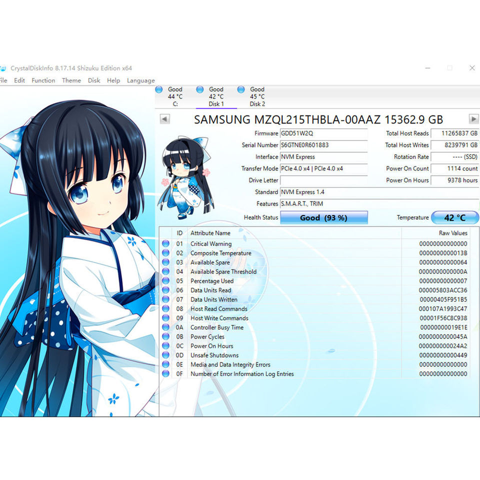Select the Critical Warning attribute name
This screenshot has height=480, width=480.
tap(211, 244)
